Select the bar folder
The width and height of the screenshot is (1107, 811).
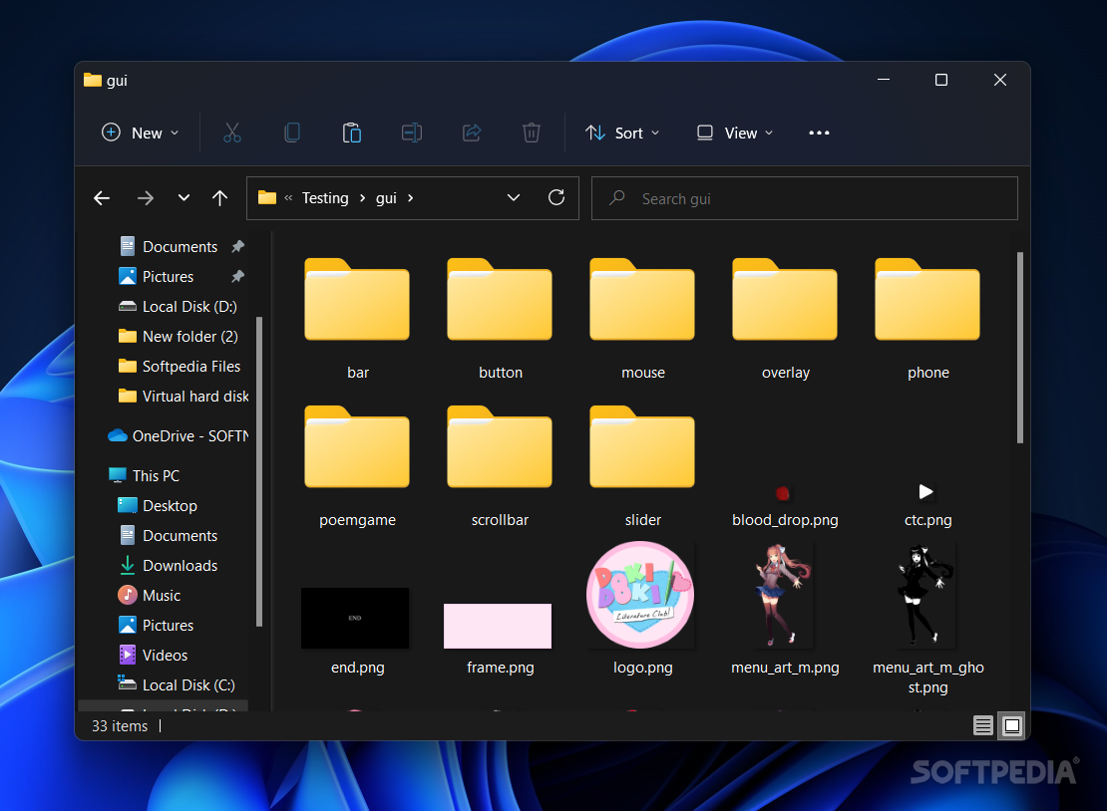[x=357, y=320]
